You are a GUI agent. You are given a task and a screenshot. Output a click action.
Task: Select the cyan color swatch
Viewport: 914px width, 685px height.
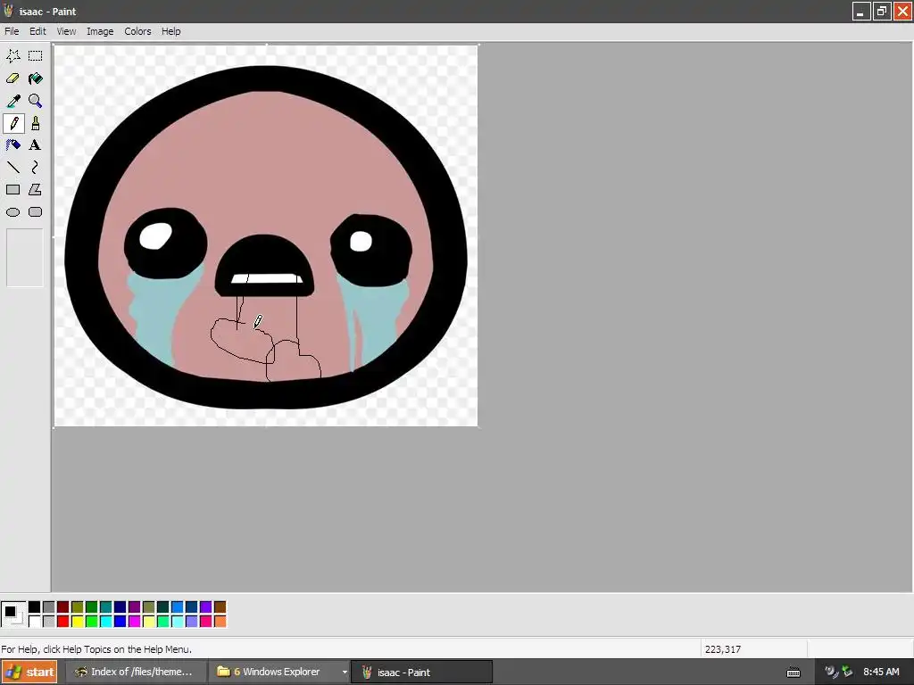106,622
